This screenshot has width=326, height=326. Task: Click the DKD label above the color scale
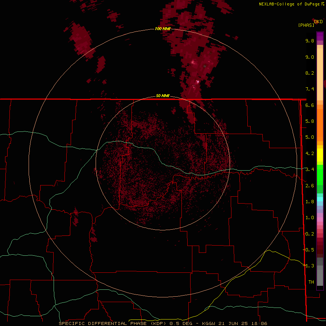tap(318, 22)
